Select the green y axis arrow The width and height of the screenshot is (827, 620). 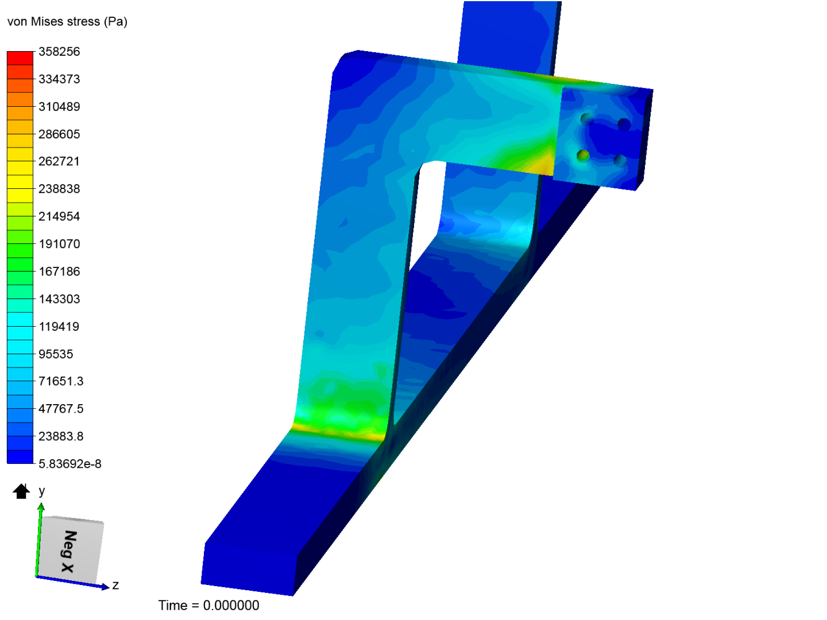click(40, 538)
